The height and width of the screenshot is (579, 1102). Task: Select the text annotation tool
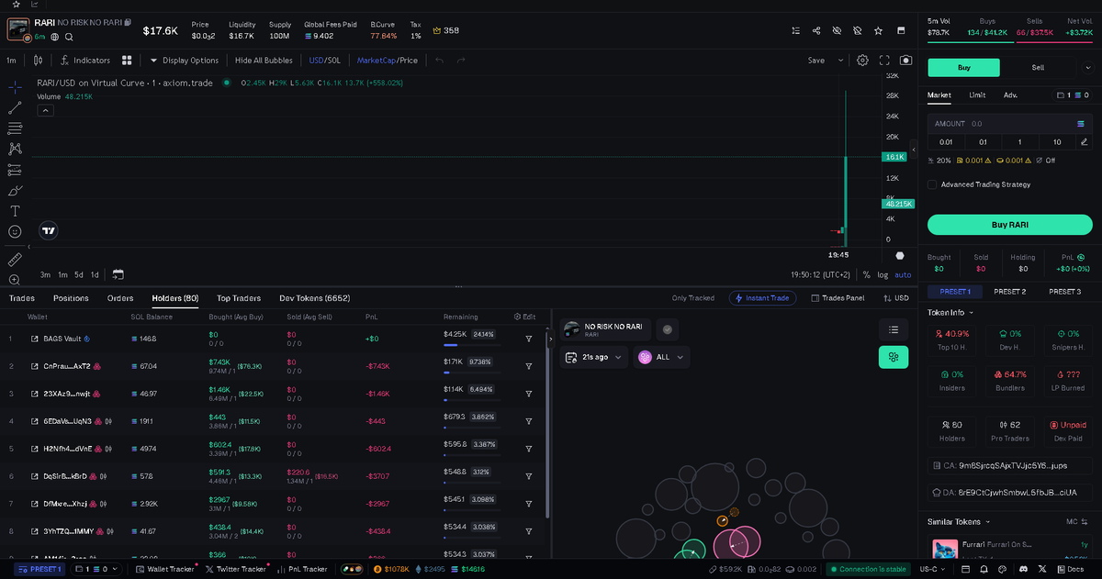(15, 211)
